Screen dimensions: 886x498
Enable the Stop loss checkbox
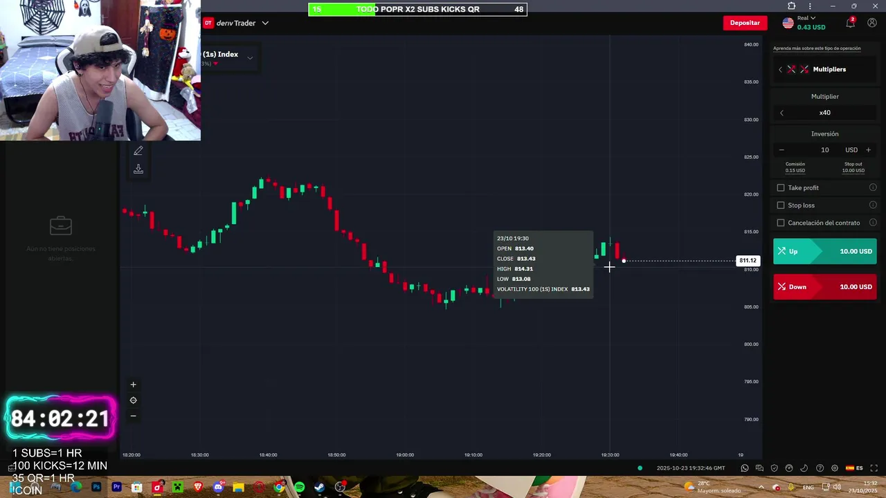(781, 205)
